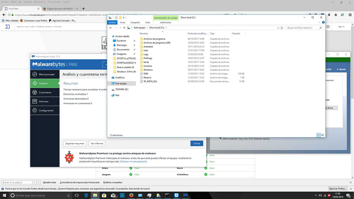Open Configuración in the Malwarebytes sidebar

46,110
